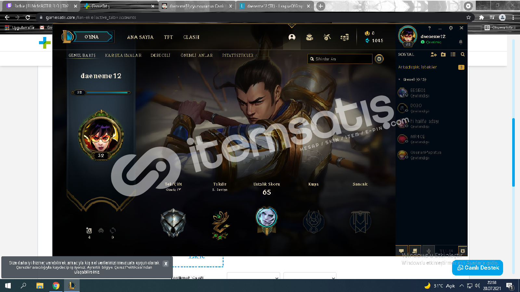Image resolution: width=520 pixels, height=292 pixels.
Task: Click the summoner avatar next to daeneme12
Action: click(408, 36)
